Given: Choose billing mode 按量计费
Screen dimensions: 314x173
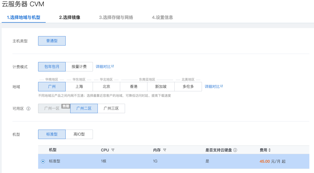Looking at the screenshot, I should 79,67.
